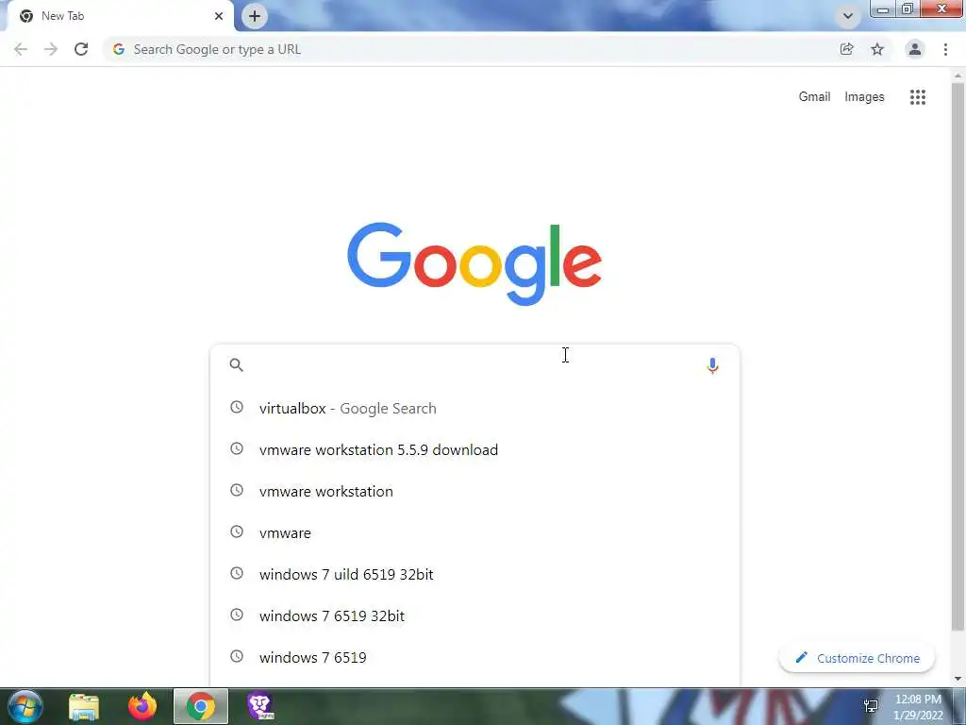Image resolution: width=966 pixels, height=725 pixels.
Task: Launch Firefox from taskbar
Action: pyautogui.click(x=142, y=706)
